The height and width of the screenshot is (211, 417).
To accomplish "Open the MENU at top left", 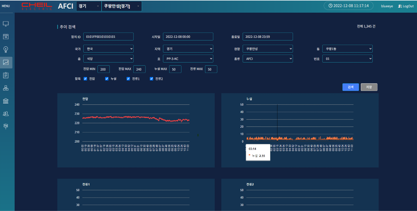I will tap(6, 6).
